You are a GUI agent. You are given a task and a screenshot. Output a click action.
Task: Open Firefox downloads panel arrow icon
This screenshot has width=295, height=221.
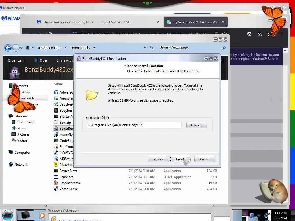coord(260,34)
